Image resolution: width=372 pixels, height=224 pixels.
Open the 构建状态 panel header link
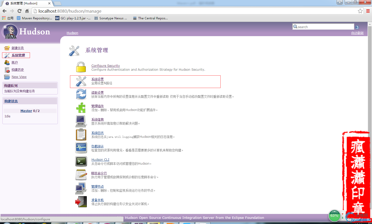point(11,101)
